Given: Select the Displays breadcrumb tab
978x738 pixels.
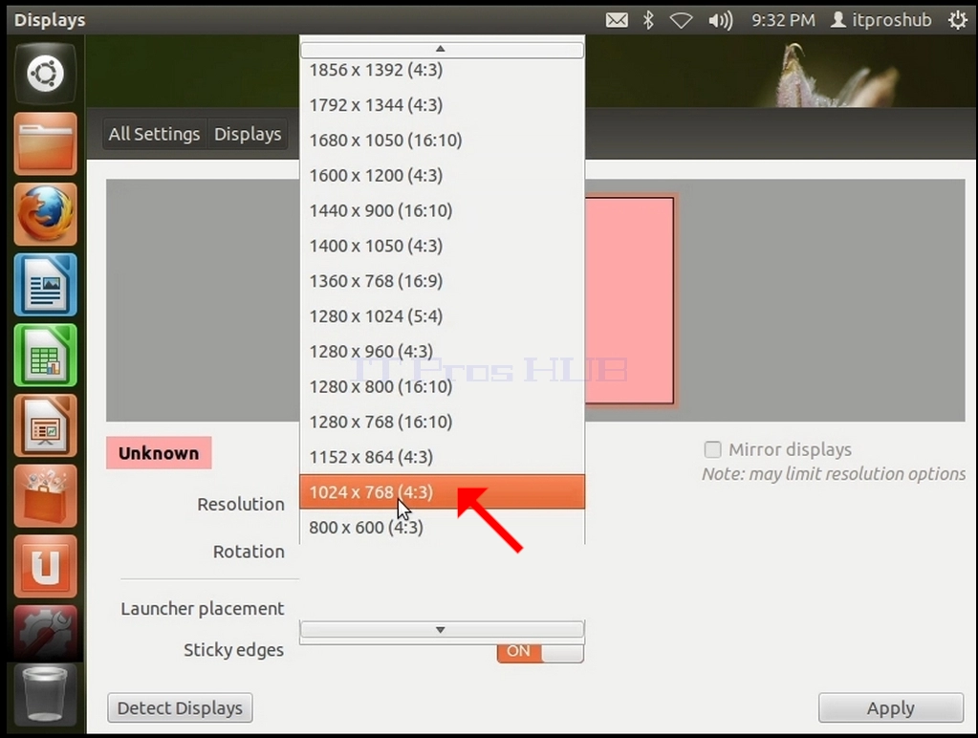Looking at the screenshot, I should point(248,134).
